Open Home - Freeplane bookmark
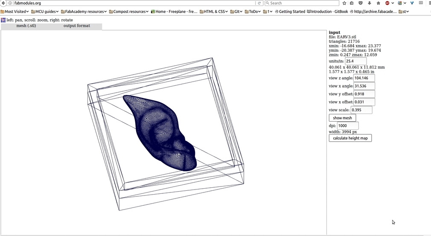 [174, 12]
